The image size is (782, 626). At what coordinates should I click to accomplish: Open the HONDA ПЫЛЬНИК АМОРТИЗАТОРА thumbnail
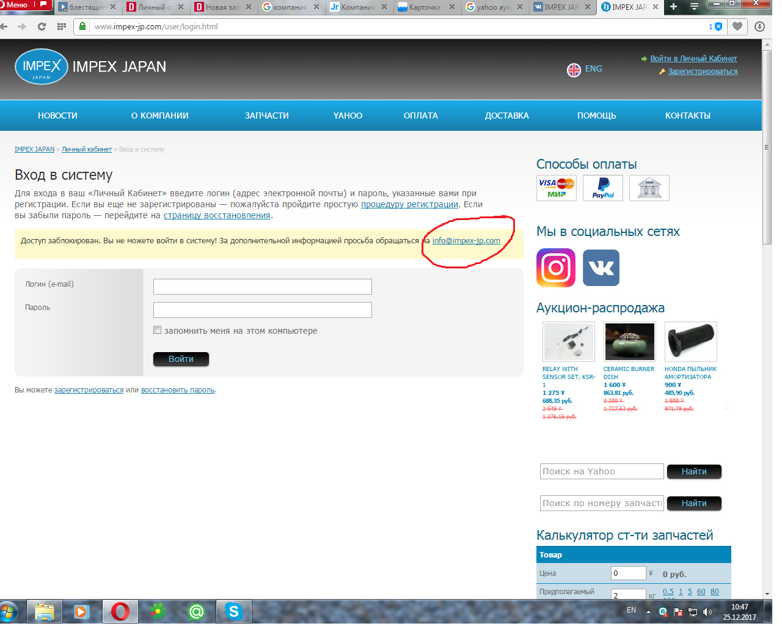[x=691, y=341]
